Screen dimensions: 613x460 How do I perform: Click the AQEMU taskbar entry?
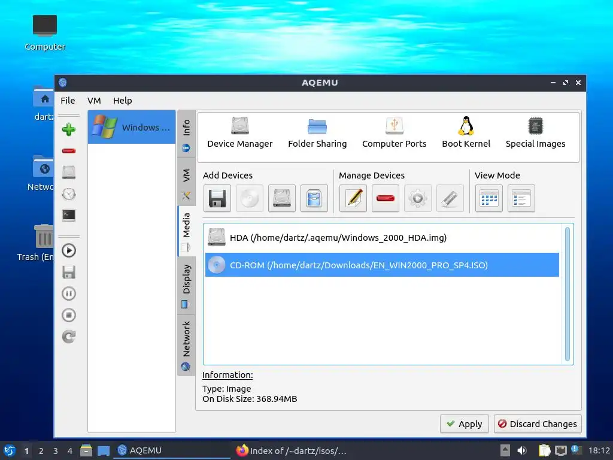click(172, 450)
